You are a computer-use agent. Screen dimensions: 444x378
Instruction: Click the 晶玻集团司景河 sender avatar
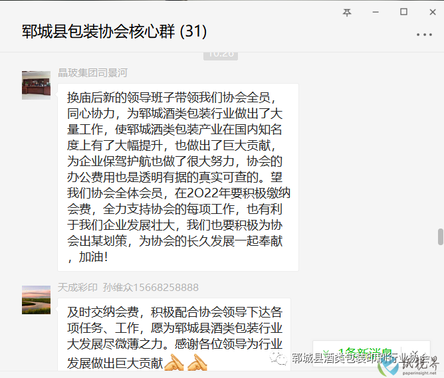(x=37, y=85)
